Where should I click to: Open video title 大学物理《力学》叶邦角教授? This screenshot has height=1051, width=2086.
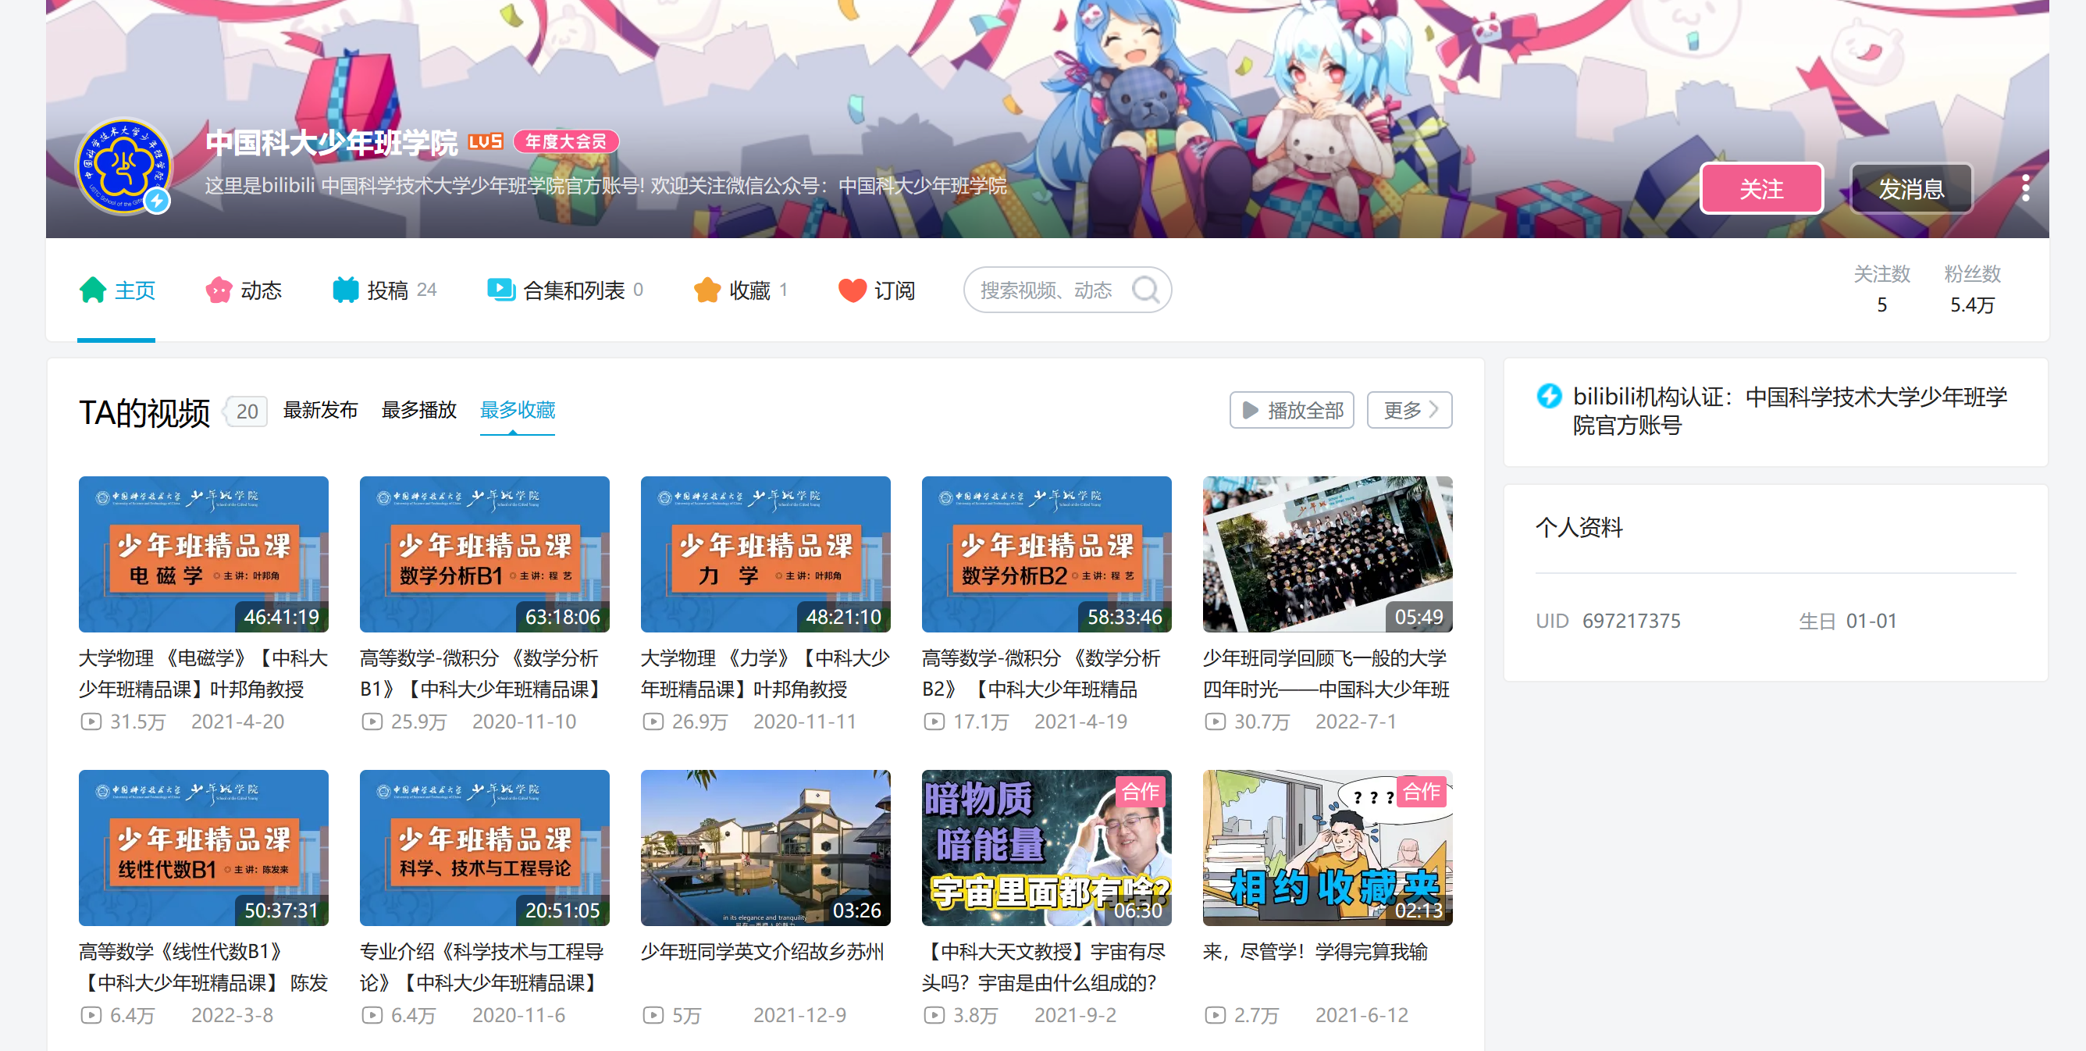765,673
